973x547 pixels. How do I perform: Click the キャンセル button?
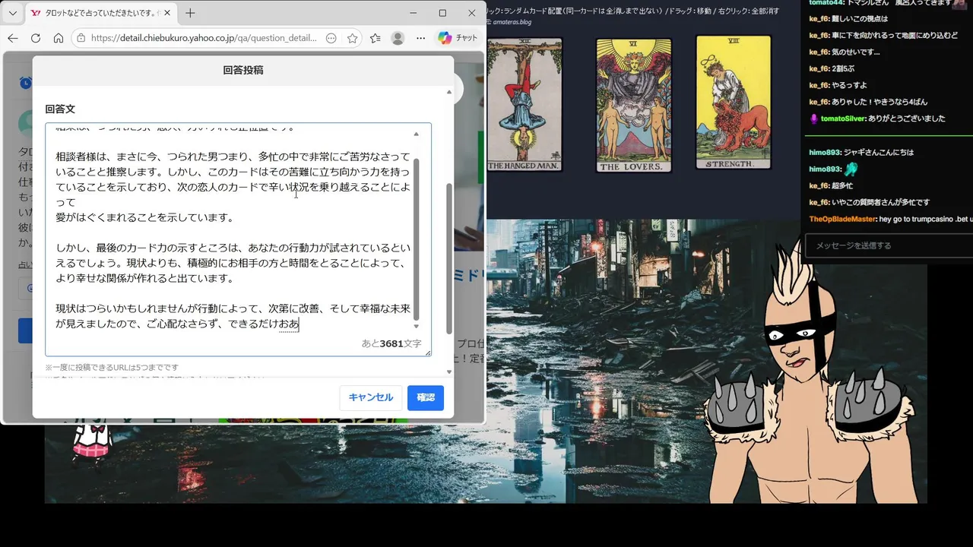[371, 397]
